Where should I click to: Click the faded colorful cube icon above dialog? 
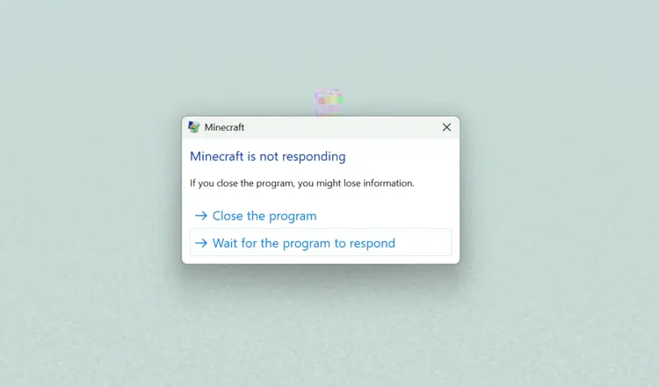pyautogui.click(x=329, y=101)
